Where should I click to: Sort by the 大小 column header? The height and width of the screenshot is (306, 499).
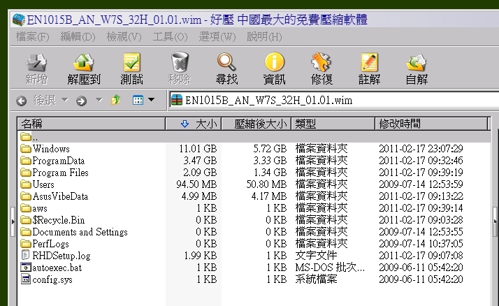[194, 124]
